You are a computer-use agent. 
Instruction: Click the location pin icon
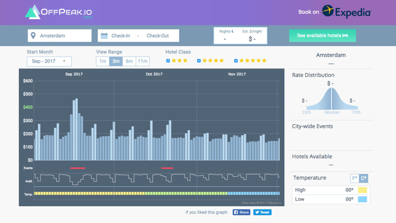tap(33, 36)
